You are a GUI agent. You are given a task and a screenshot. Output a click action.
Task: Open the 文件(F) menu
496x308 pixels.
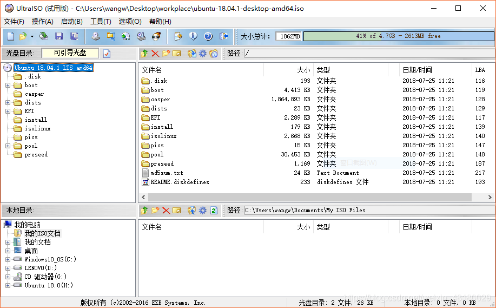click(x=14, y=22)
